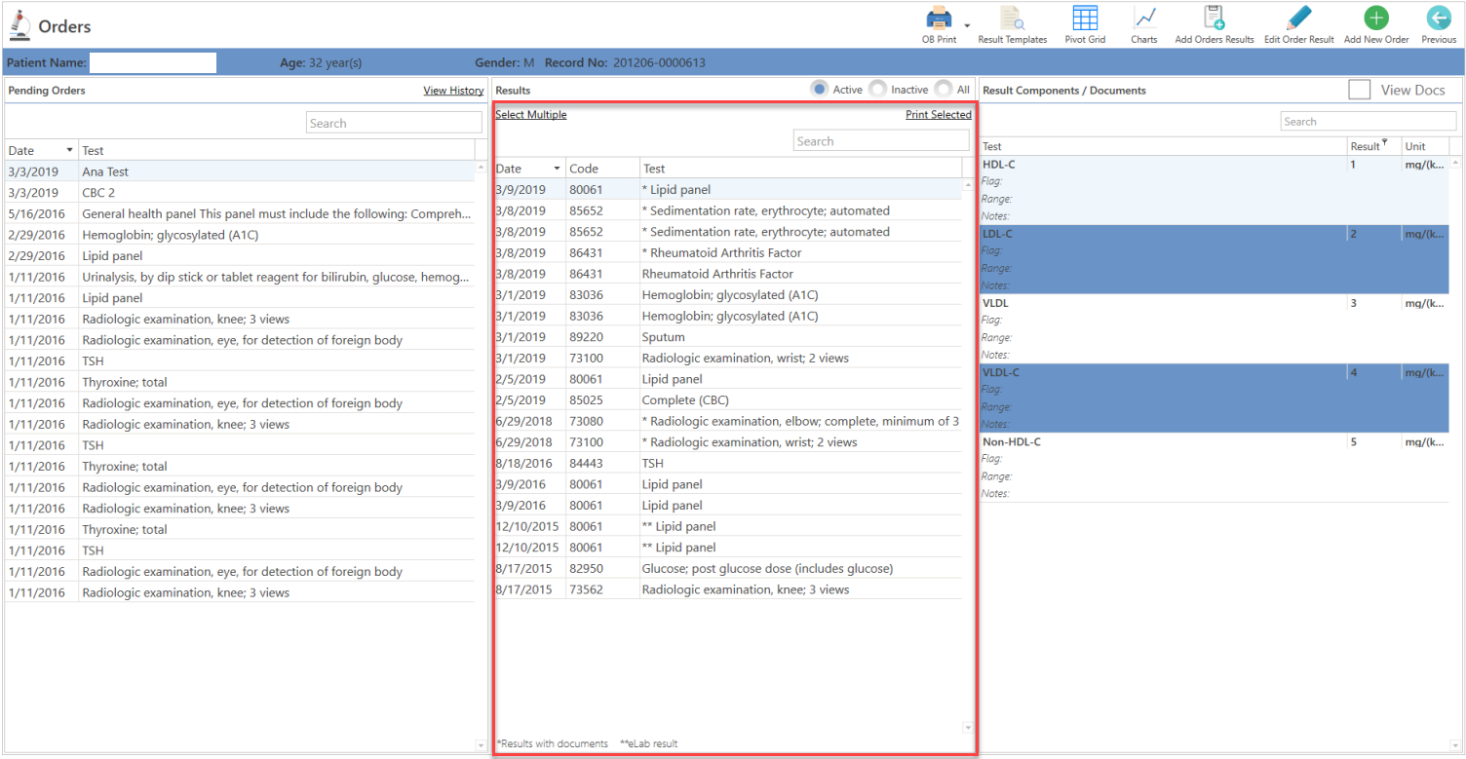The width and height of the screenshot is (1466, 759).
Task: Click scroll-down arrow of Results list
Action: (968, 727)
